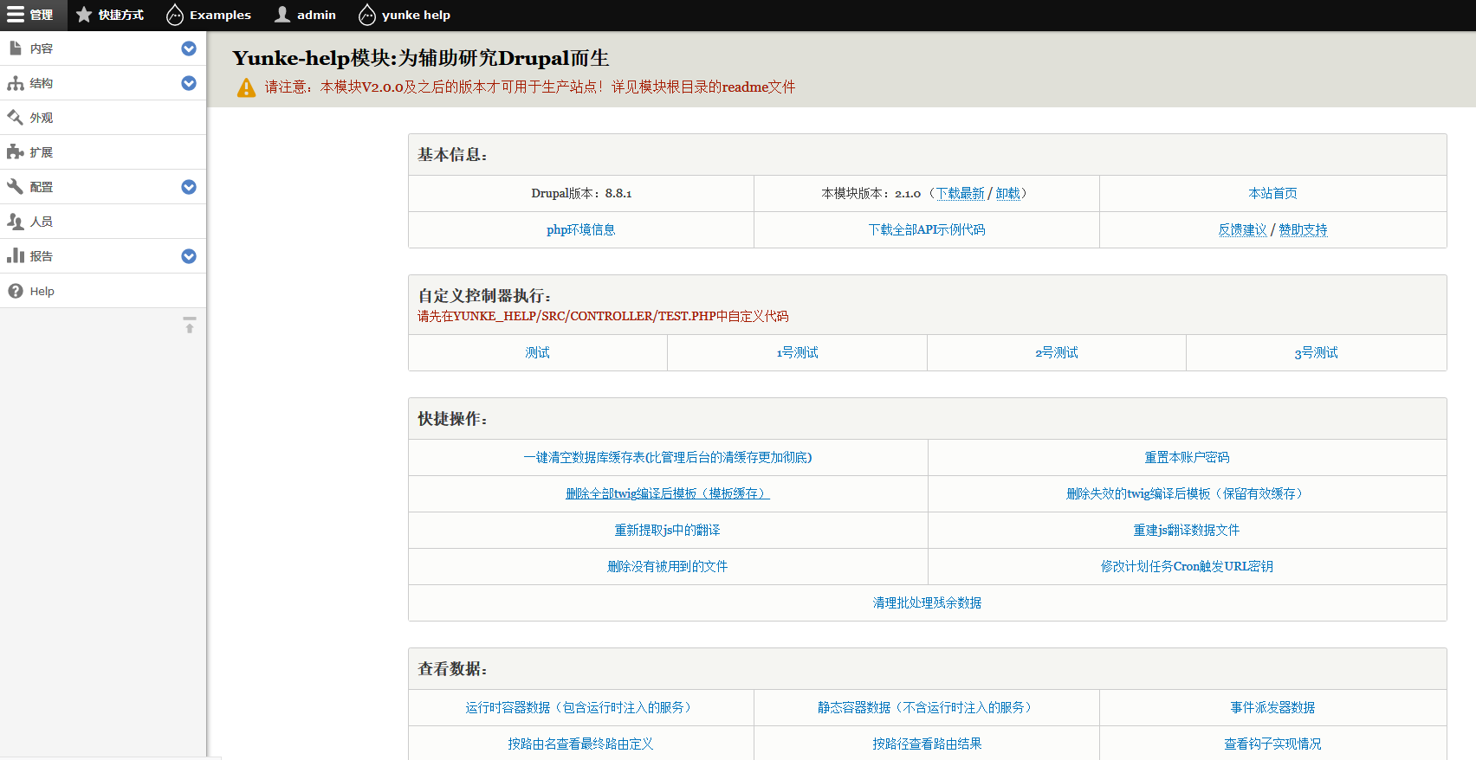Open 事件派发器数据 link
1476x760 pixels.
coord(1272,707)
